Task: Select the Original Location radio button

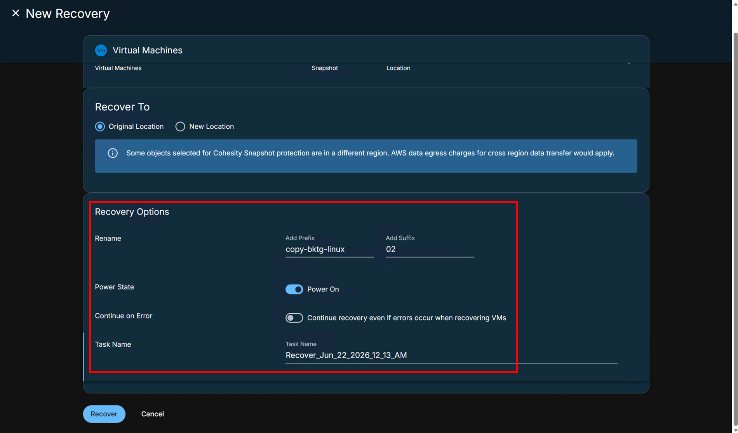Action: [100, 126]
